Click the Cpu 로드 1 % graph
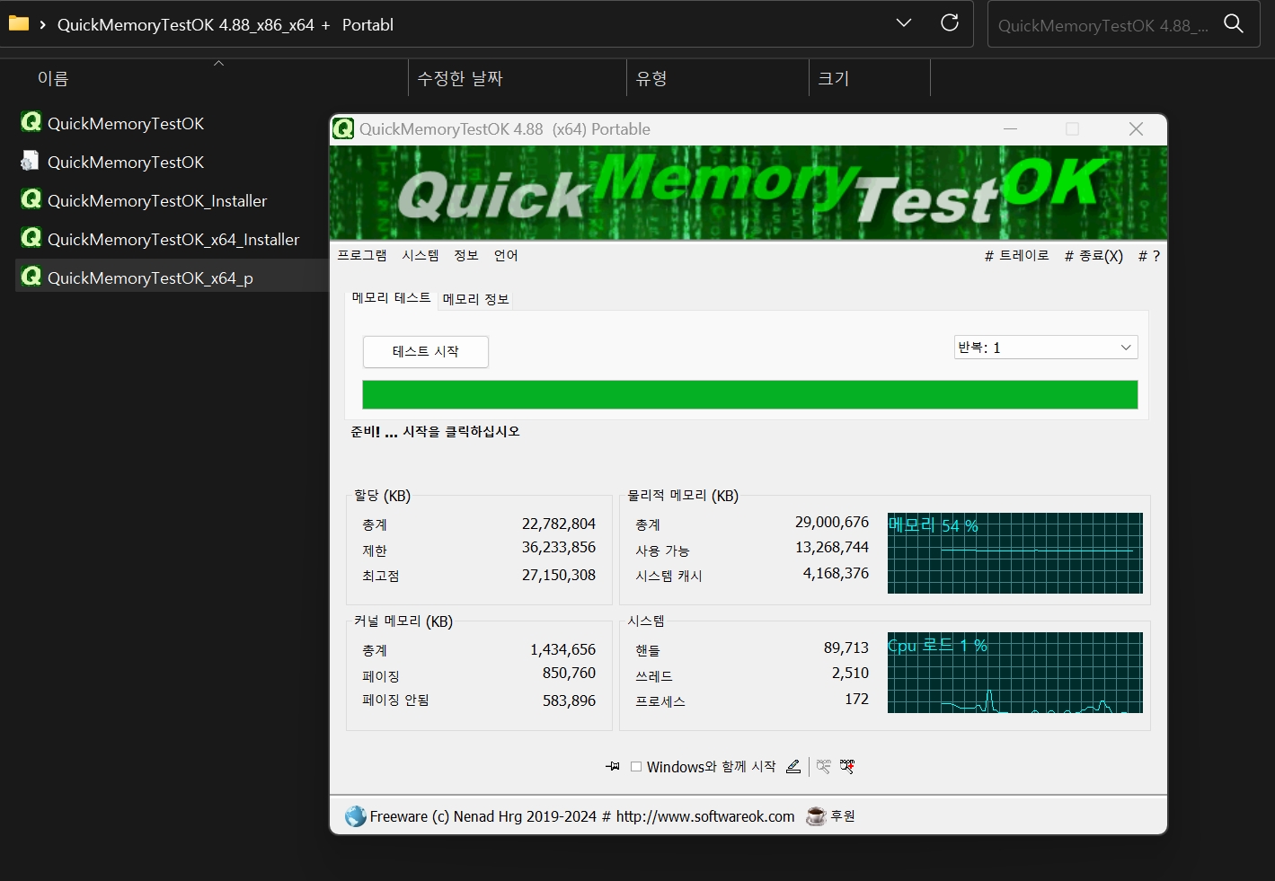 click(x=1015, y=673)
